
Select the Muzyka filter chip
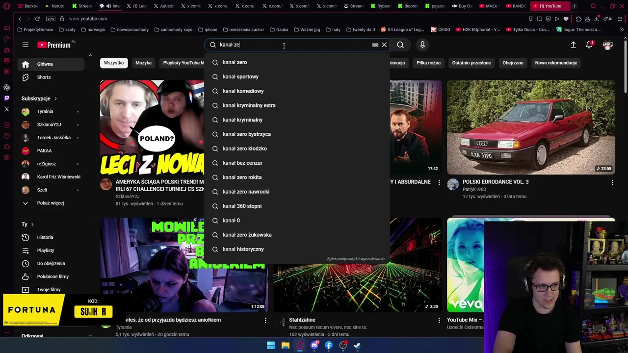143,63
